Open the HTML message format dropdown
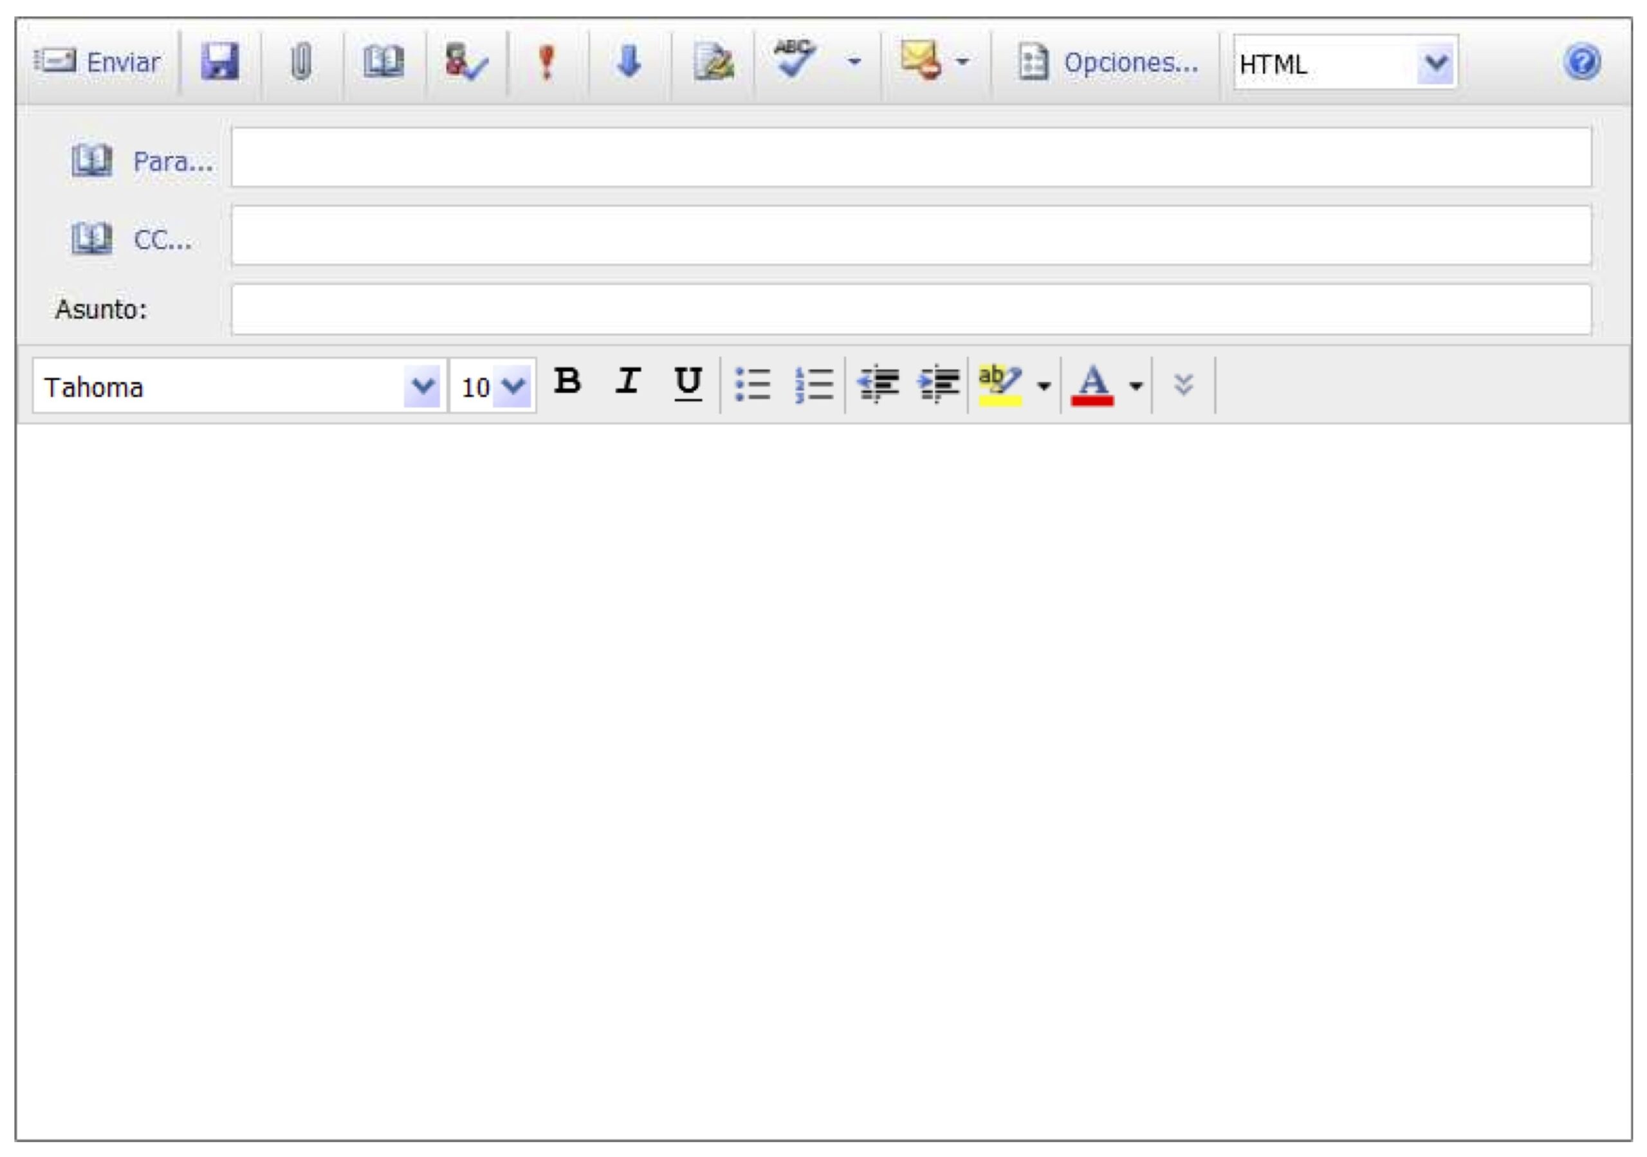1647x1157 pixels. [1435, 63]
